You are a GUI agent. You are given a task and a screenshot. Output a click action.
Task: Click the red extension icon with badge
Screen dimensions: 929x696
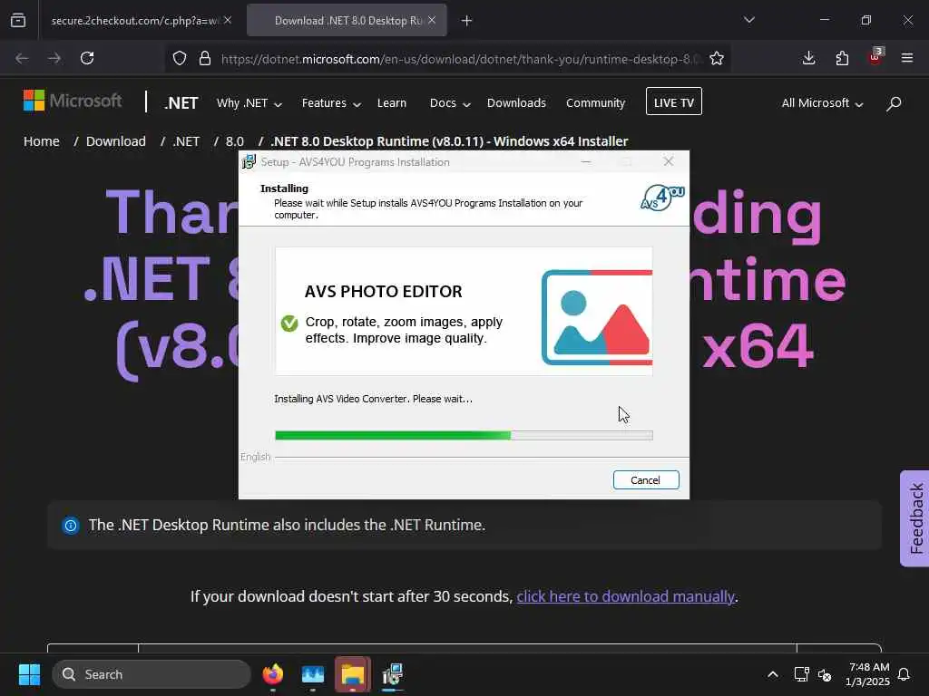(x=875, y=57)
